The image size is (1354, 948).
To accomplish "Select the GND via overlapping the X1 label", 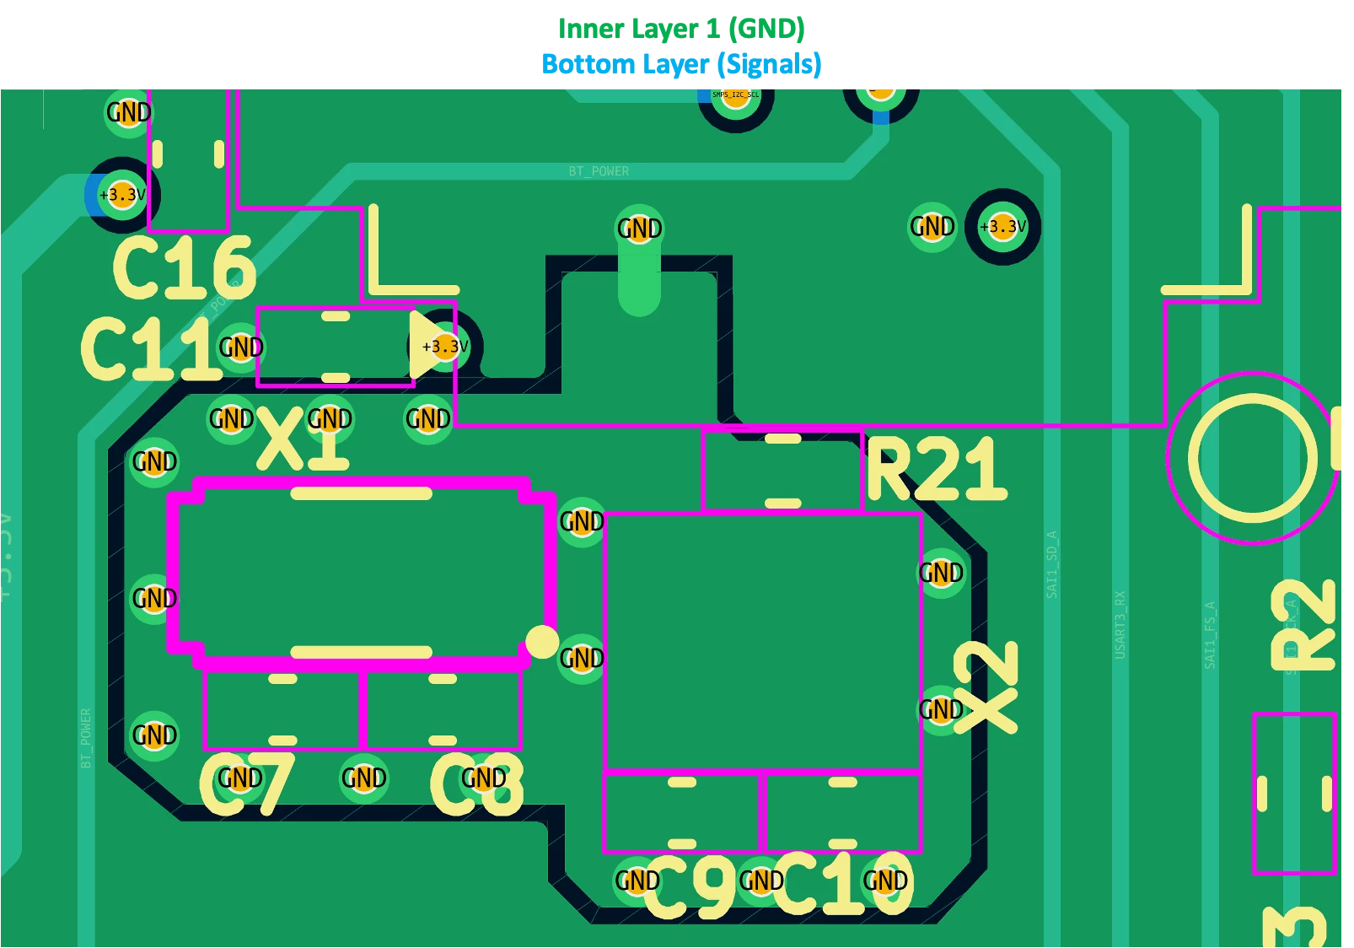I will coord(329,418).
